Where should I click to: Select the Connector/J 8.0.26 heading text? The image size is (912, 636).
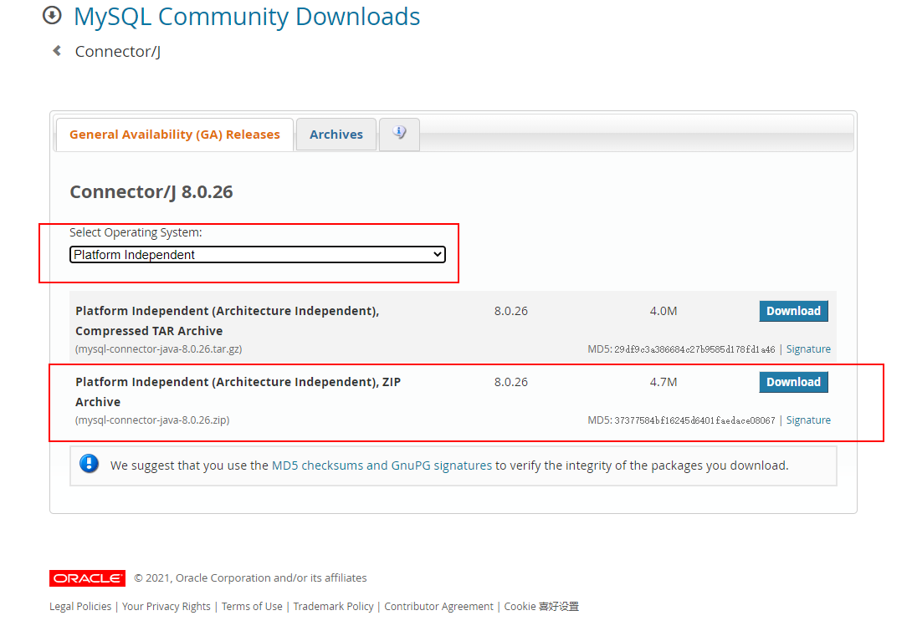click(x=151, y=191)
